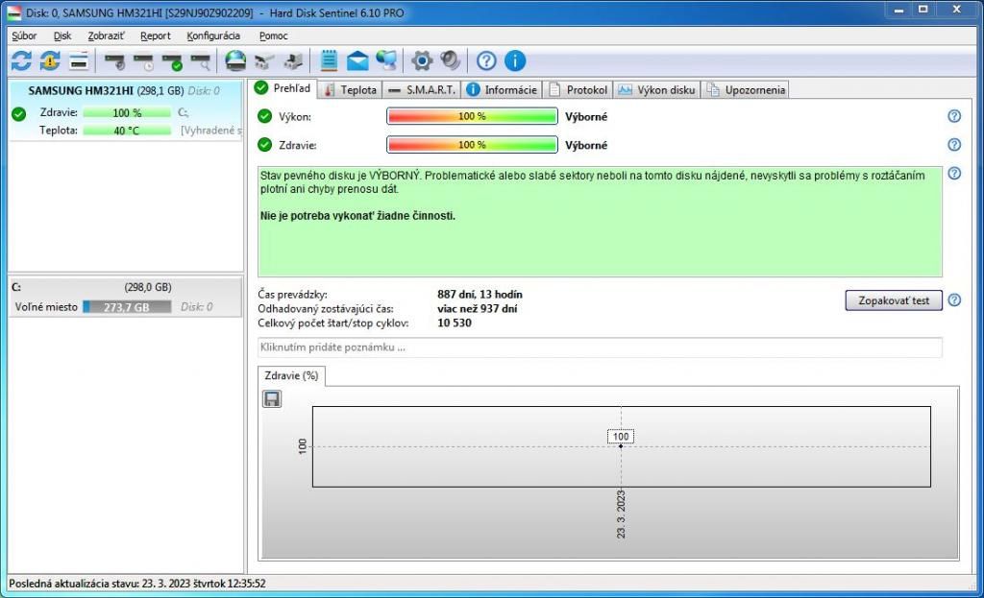Image resolution: width=984 pixels, height=598 pixels.
Task: Switch to the Teplota tab
Action: (x=351, y=90)
